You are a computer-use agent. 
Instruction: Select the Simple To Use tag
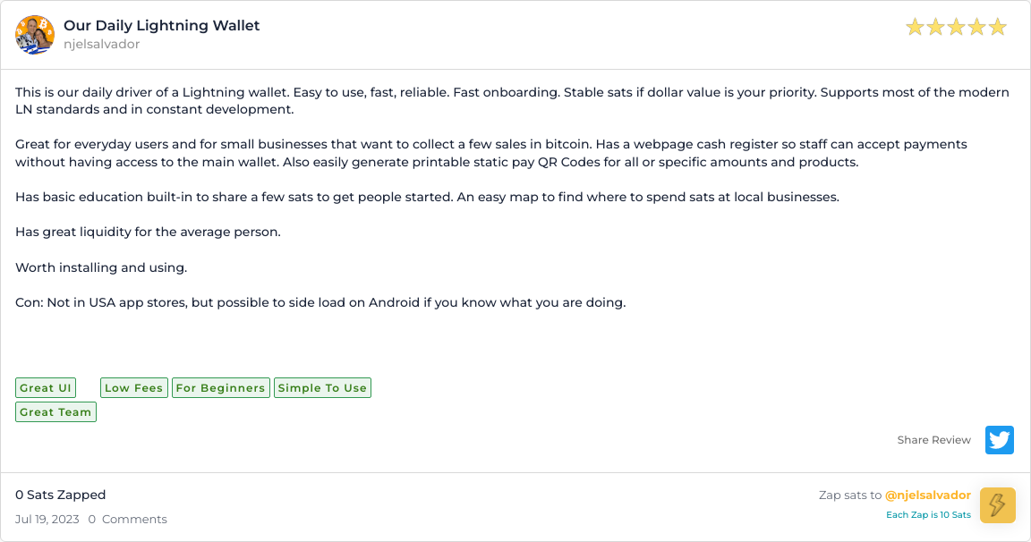322,388
